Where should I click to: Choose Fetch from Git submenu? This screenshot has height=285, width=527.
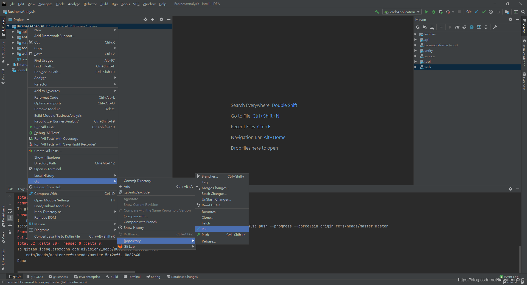pyautogui.click(x=222, y=223)
